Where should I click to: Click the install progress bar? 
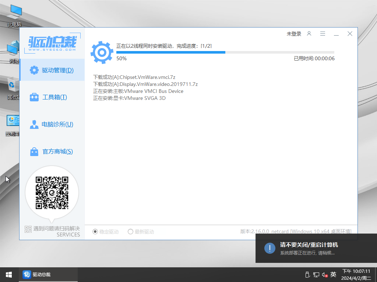click(225, 53)
